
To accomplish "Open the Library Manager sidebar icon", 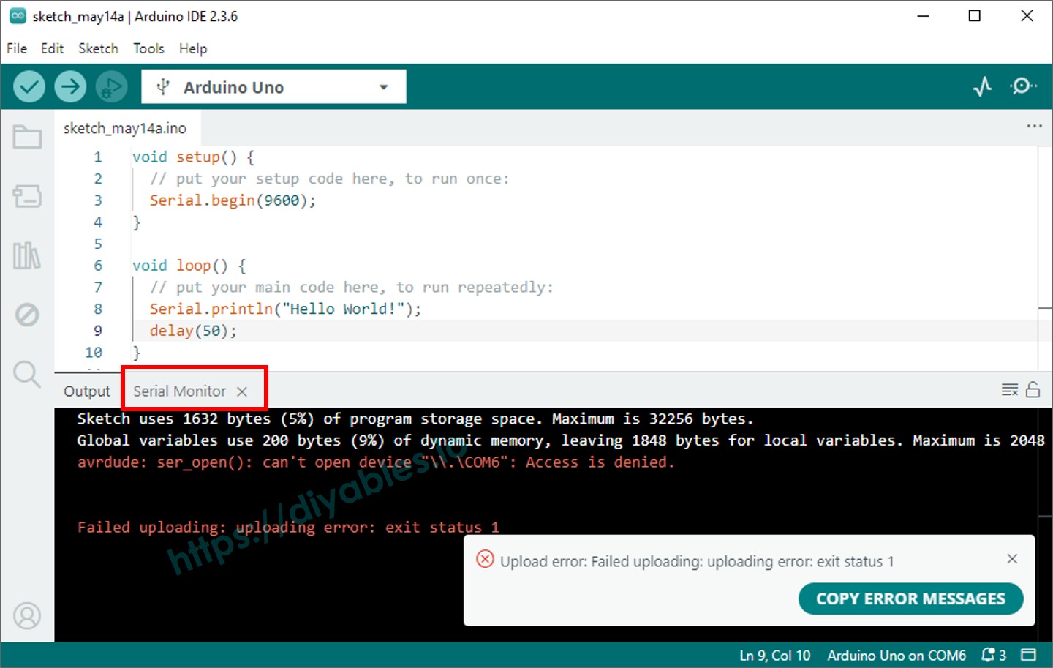I will click(27, 255).
